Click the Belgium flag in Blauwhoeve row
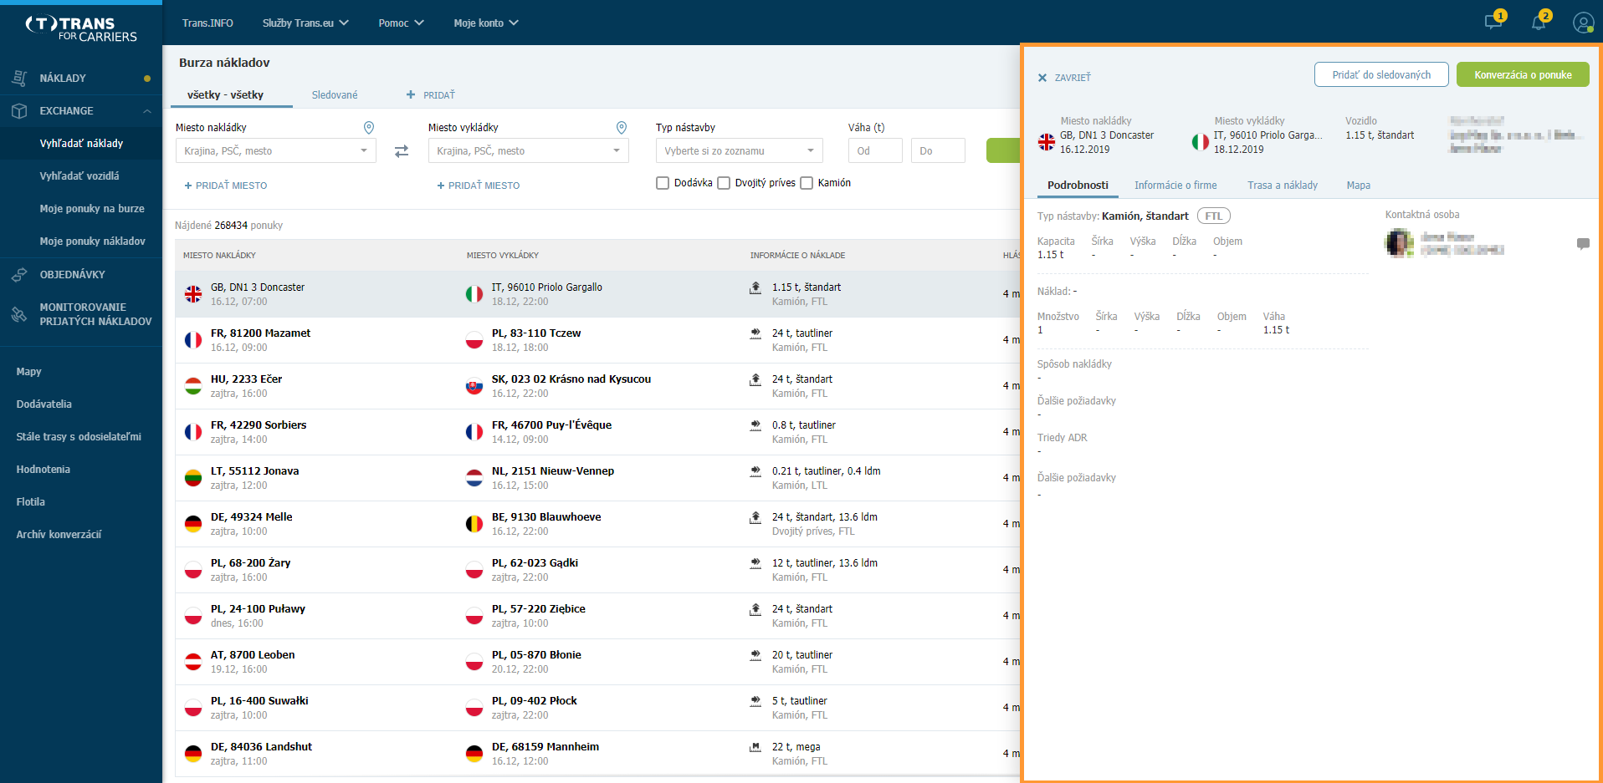 tap(474, 524)
